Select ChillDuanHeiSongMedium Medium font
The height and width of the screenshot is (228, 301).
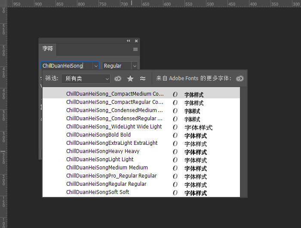(141, 168)
